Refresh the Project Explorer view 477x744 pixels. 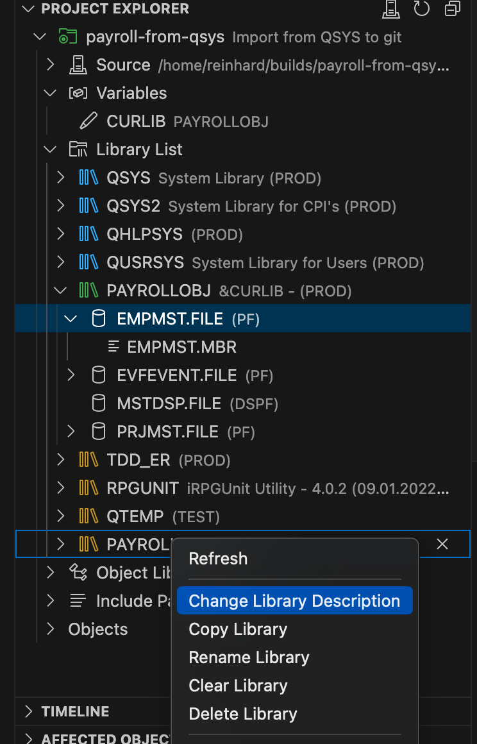[x=421, y=9]
